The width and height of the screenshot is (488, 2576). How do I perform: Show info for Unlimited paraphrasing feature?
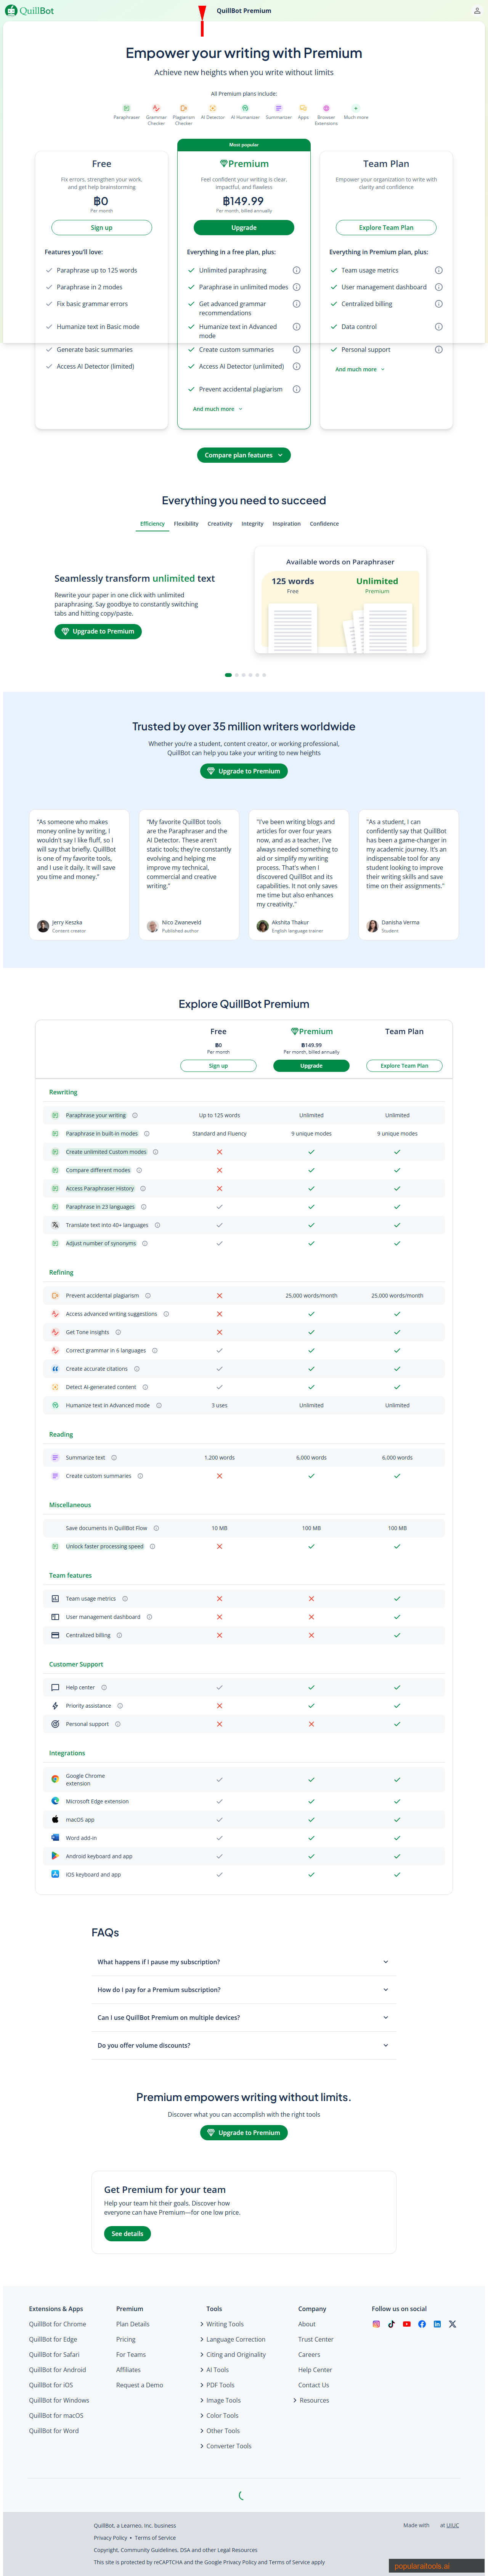pos(296,270)
